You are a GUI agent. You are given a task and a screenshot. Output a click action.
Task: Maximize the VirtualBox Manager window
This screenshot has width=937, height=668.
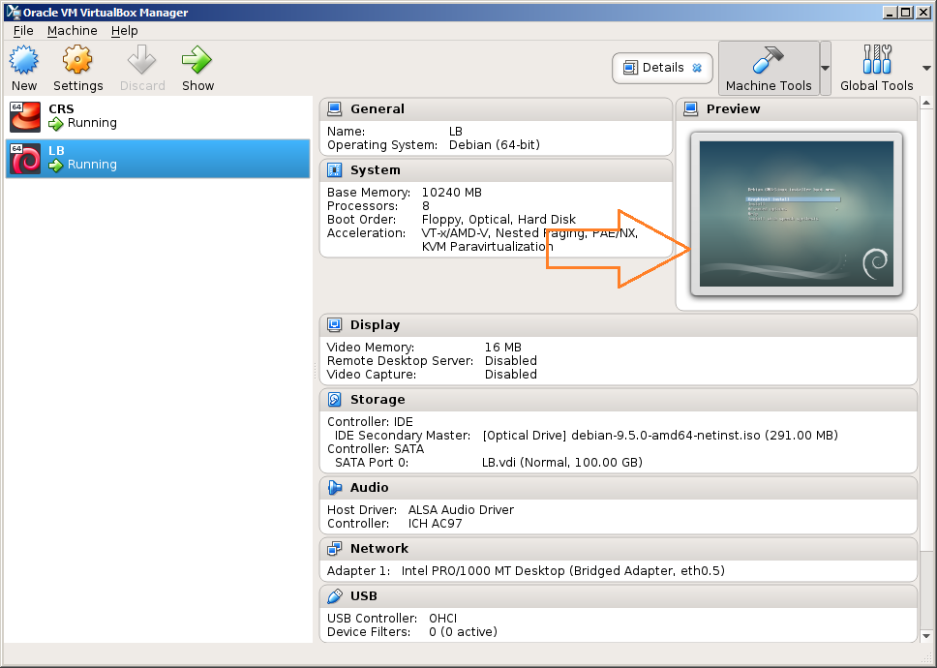[x=906, y=12]
